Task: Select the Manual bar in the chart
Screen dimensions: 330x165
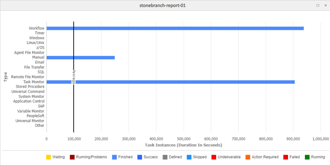Action: pyautogui.click(x=81, y=58)
